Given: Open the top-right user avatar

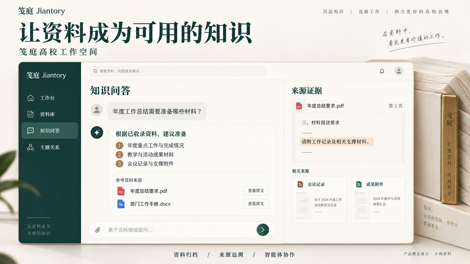Looking at the screenshot, I should (399, 71).
